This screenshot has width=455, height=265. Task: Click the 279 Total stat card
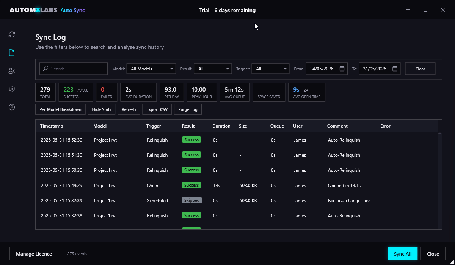[x=45, y=92]
